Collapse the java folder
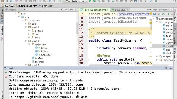 click(19, 17)
